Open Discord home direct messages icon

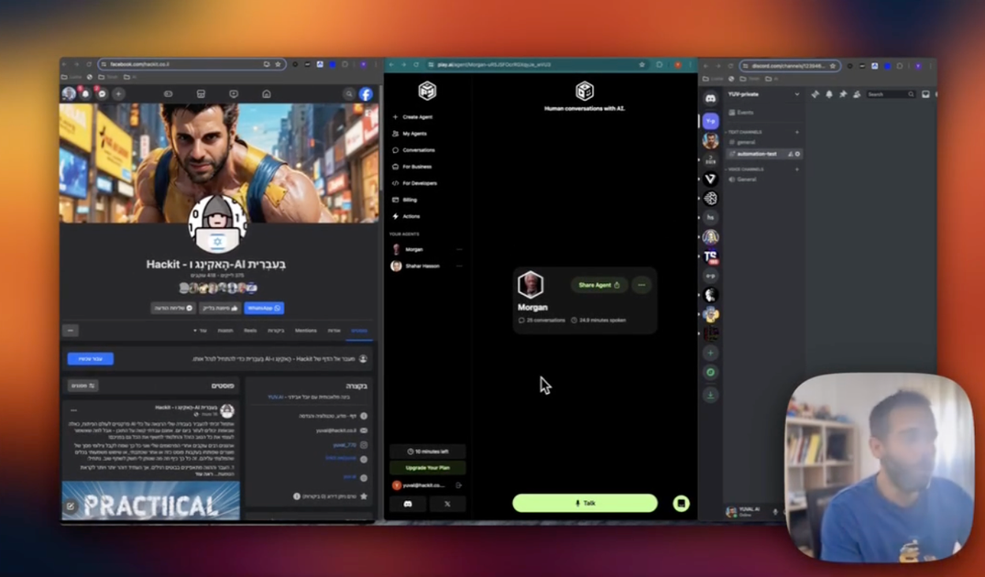pos(710,99)
